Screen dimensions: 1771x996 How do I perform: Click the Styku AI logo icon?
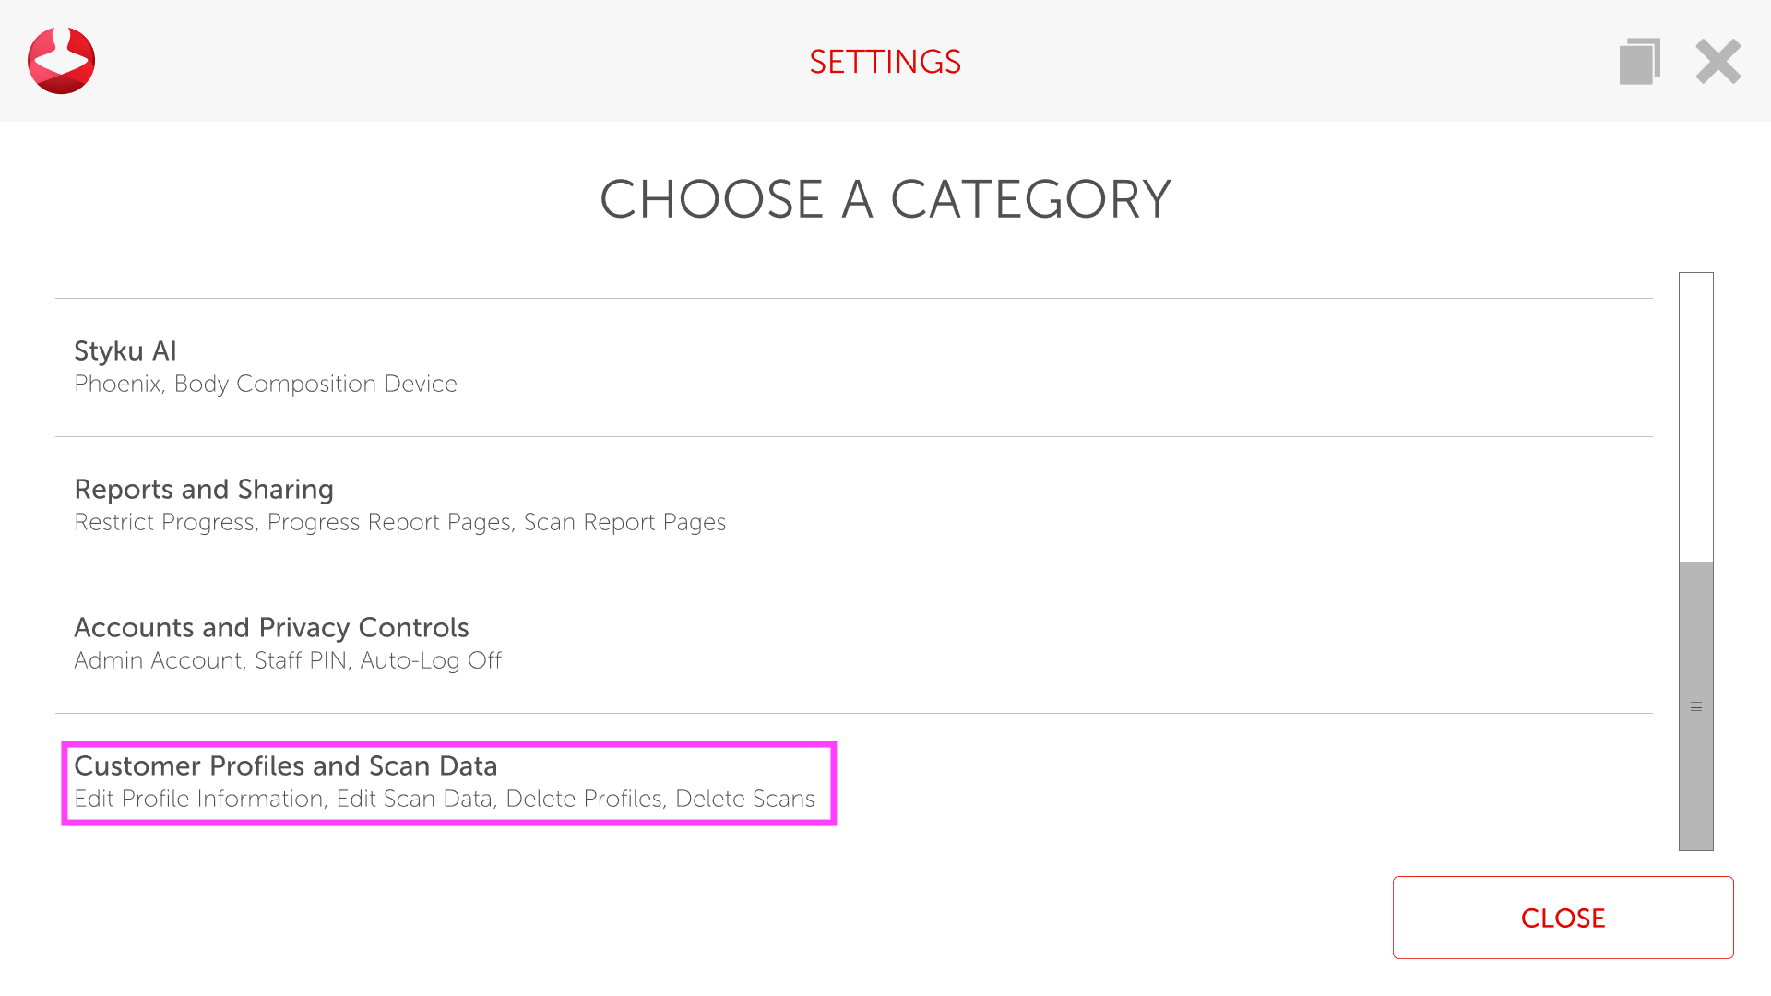61,60
